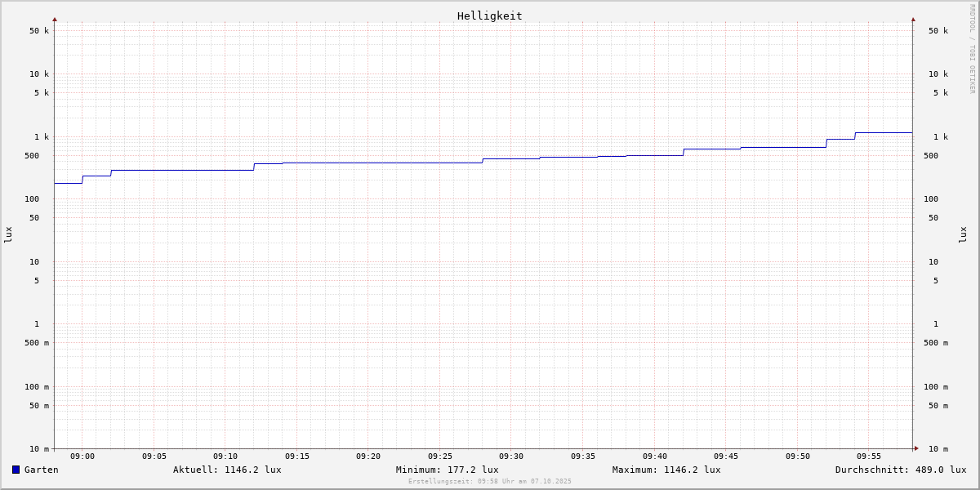Click the 09:40 time axis label
The height and width of the screenshot is (490, 980).
654,457
